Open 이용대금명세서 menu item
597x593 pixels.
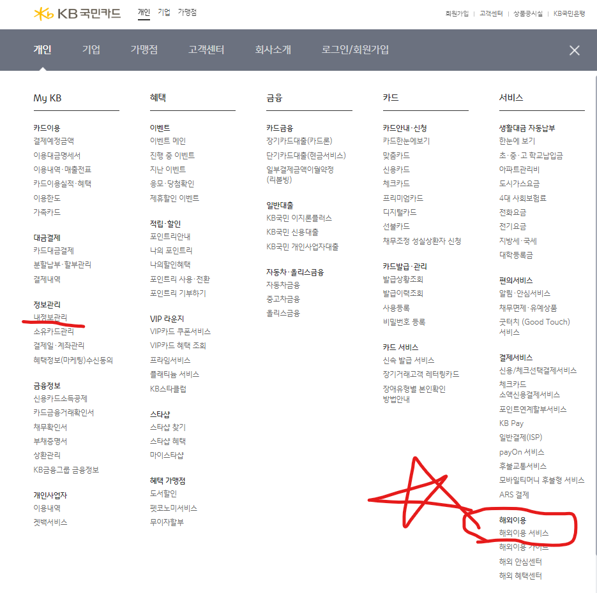pyautogui.click(x=57, y=156)
